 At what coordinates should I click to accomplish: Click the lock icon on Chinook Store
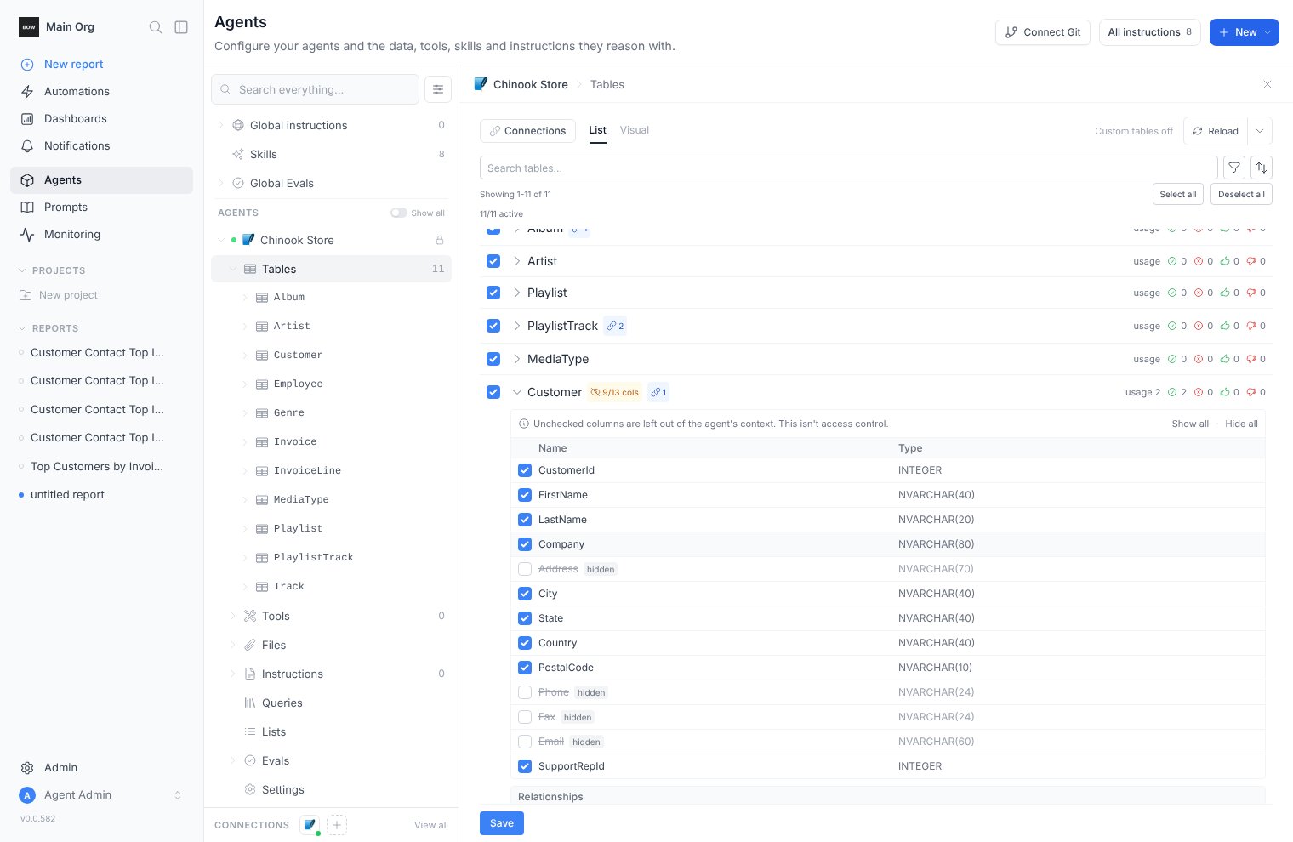point(440,240)
